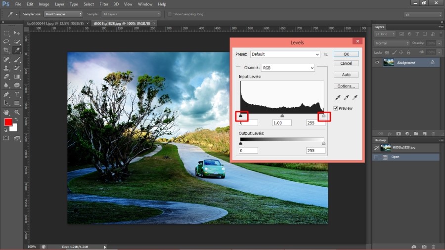Viewport: 445px width, 250px height.
Task: Uncheck the Preview checkbox in Levels
Action: coord(336,108)
